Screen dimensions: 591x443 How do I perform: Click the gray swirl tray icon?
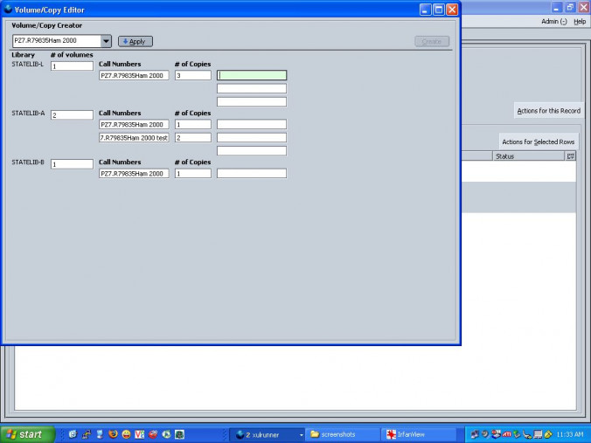pos(485,434)
